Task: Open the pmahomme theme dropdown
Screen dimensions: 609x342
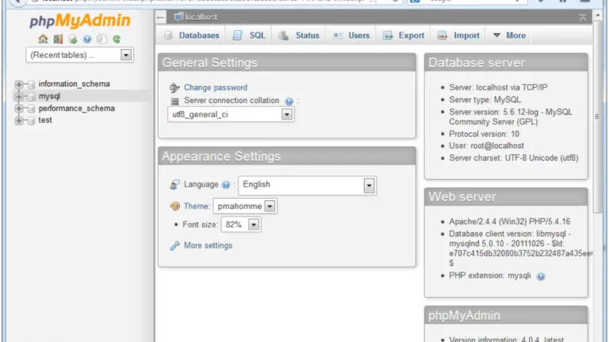Action: [x=245, y=207]
